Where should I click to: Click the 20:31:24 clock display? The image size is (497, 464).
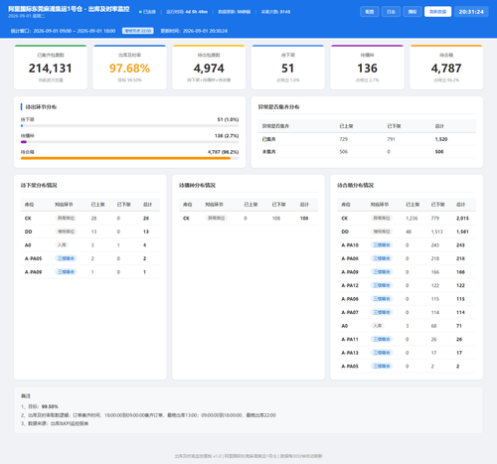(x=471, y=12)
